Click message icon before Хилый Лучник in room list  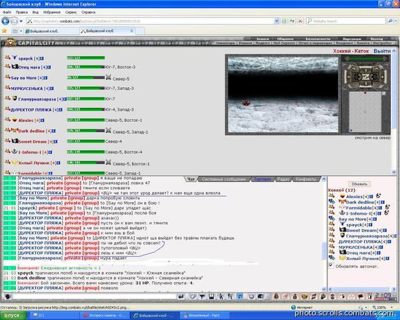pyautogui.click(x=331, y=258)
